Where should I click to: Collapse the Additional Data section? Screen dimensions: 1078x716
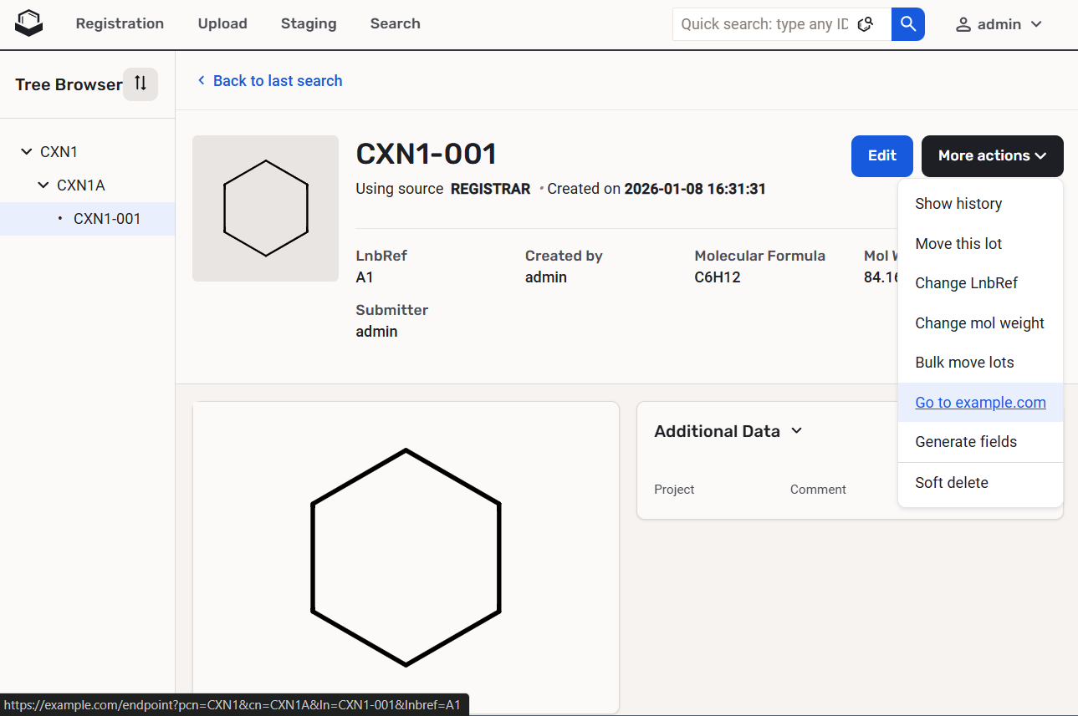coord(796,431)
